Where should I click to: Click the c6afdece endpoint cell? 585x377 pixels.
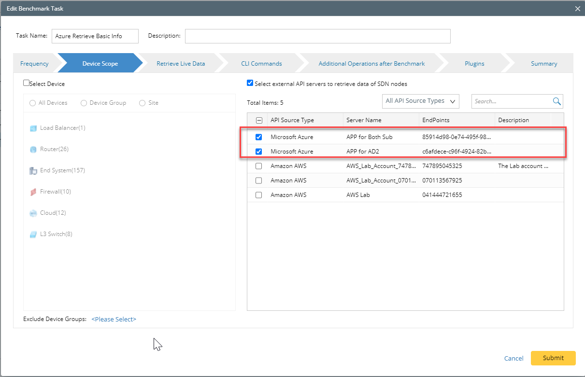coord(457,152)
